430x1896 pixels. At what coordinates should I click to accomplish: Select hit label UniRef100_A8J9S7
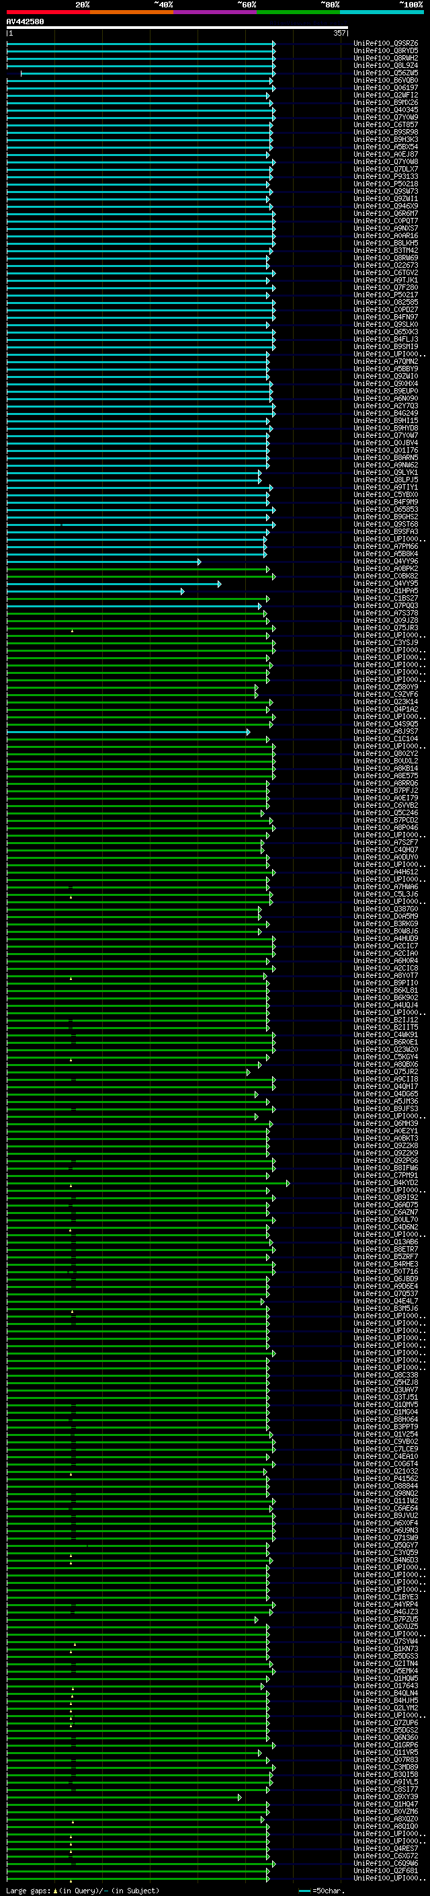point(386,732)
